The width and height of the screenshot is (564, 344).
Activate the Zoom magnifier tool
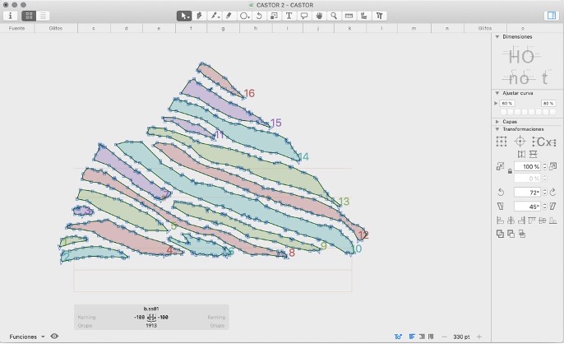[333, 16]
